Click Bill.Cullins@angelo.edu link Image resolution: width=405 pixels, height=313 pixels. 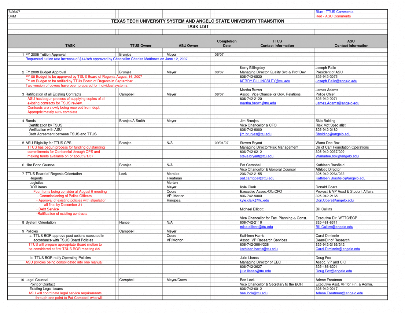(334, 227)
